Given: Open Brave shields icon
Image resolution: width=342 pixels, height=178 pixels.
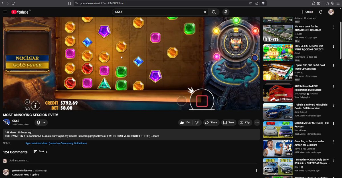Looking at the screenshot, I should 263,3.
